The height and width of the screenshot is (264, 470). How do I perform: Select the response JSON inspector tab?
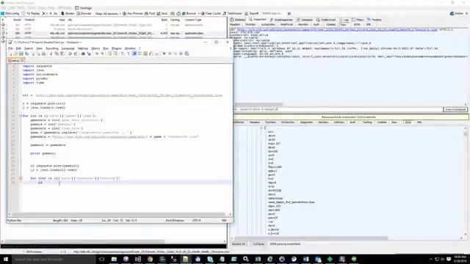click(408, 122)
